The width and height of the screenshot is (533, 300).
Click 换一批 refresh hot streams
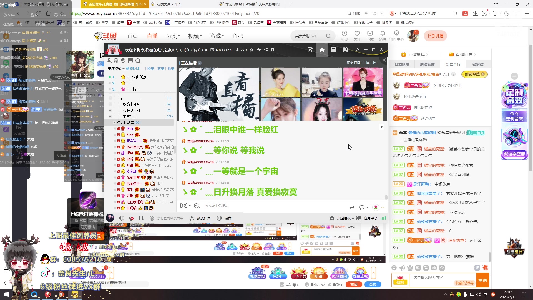371,63
